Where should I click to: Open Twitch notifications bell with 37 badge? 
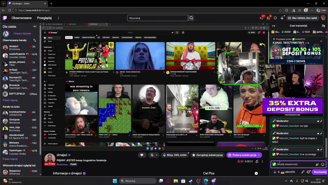[262, 18]
